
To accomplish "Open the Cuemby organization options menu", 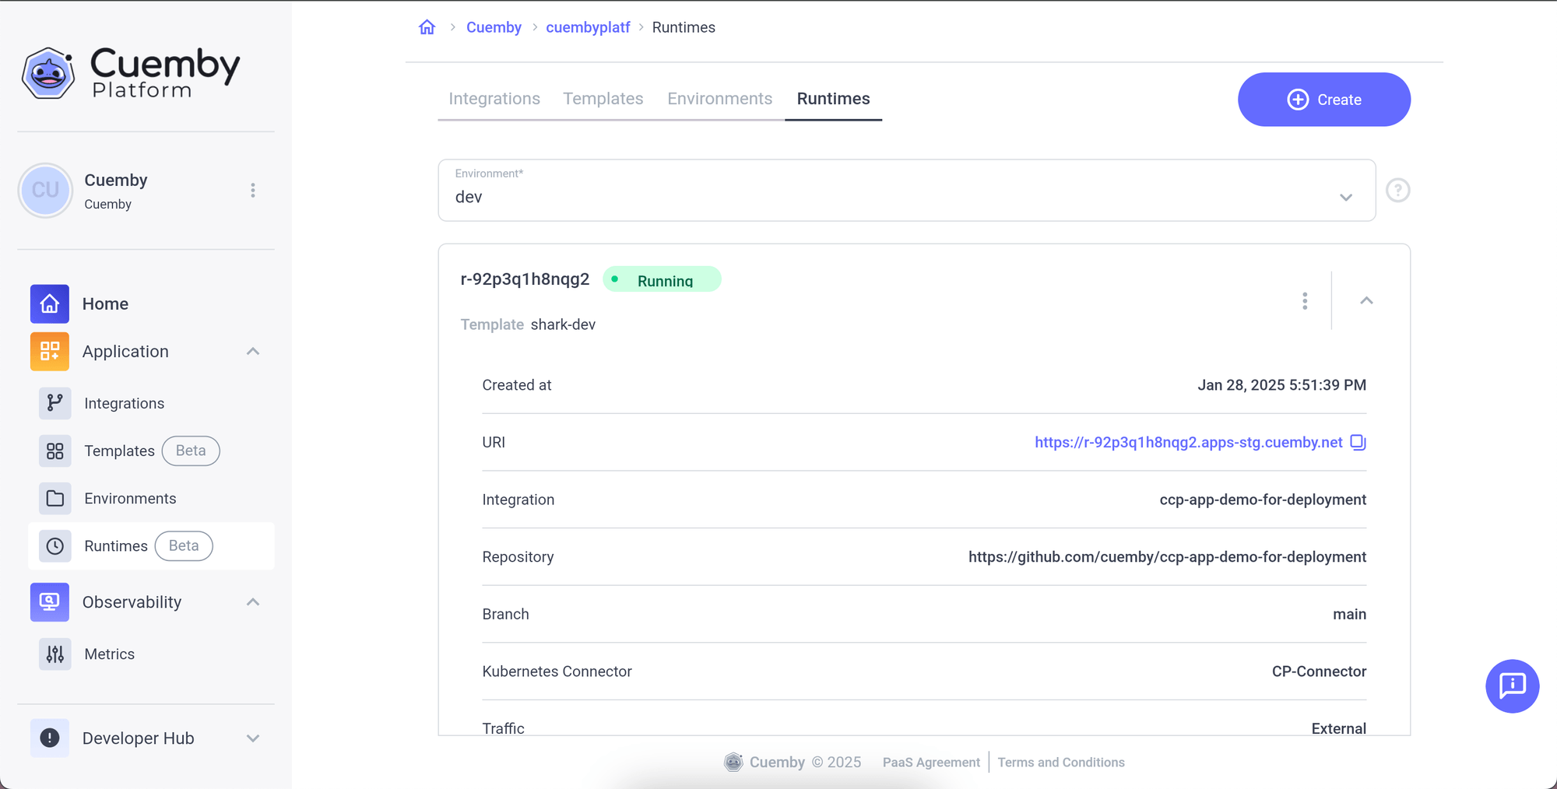I will tap(252, 190).
